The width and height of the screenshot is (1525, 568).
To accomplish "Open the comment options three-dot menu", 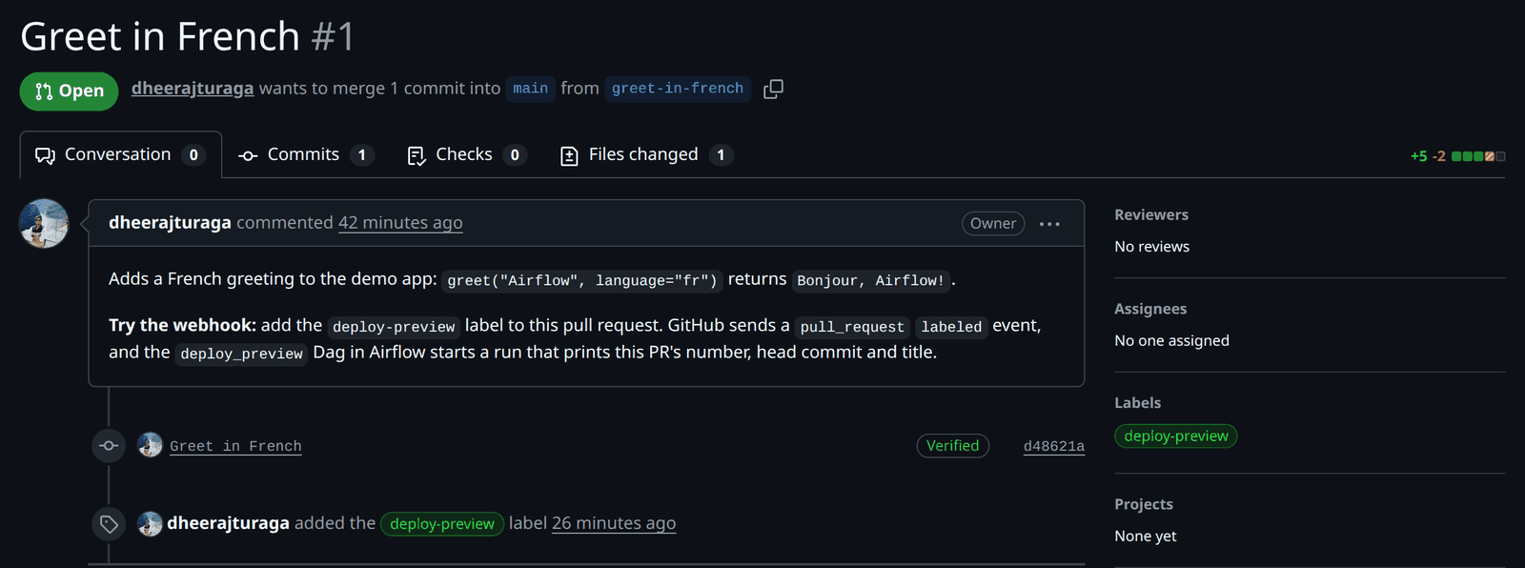I will 1049,224.
